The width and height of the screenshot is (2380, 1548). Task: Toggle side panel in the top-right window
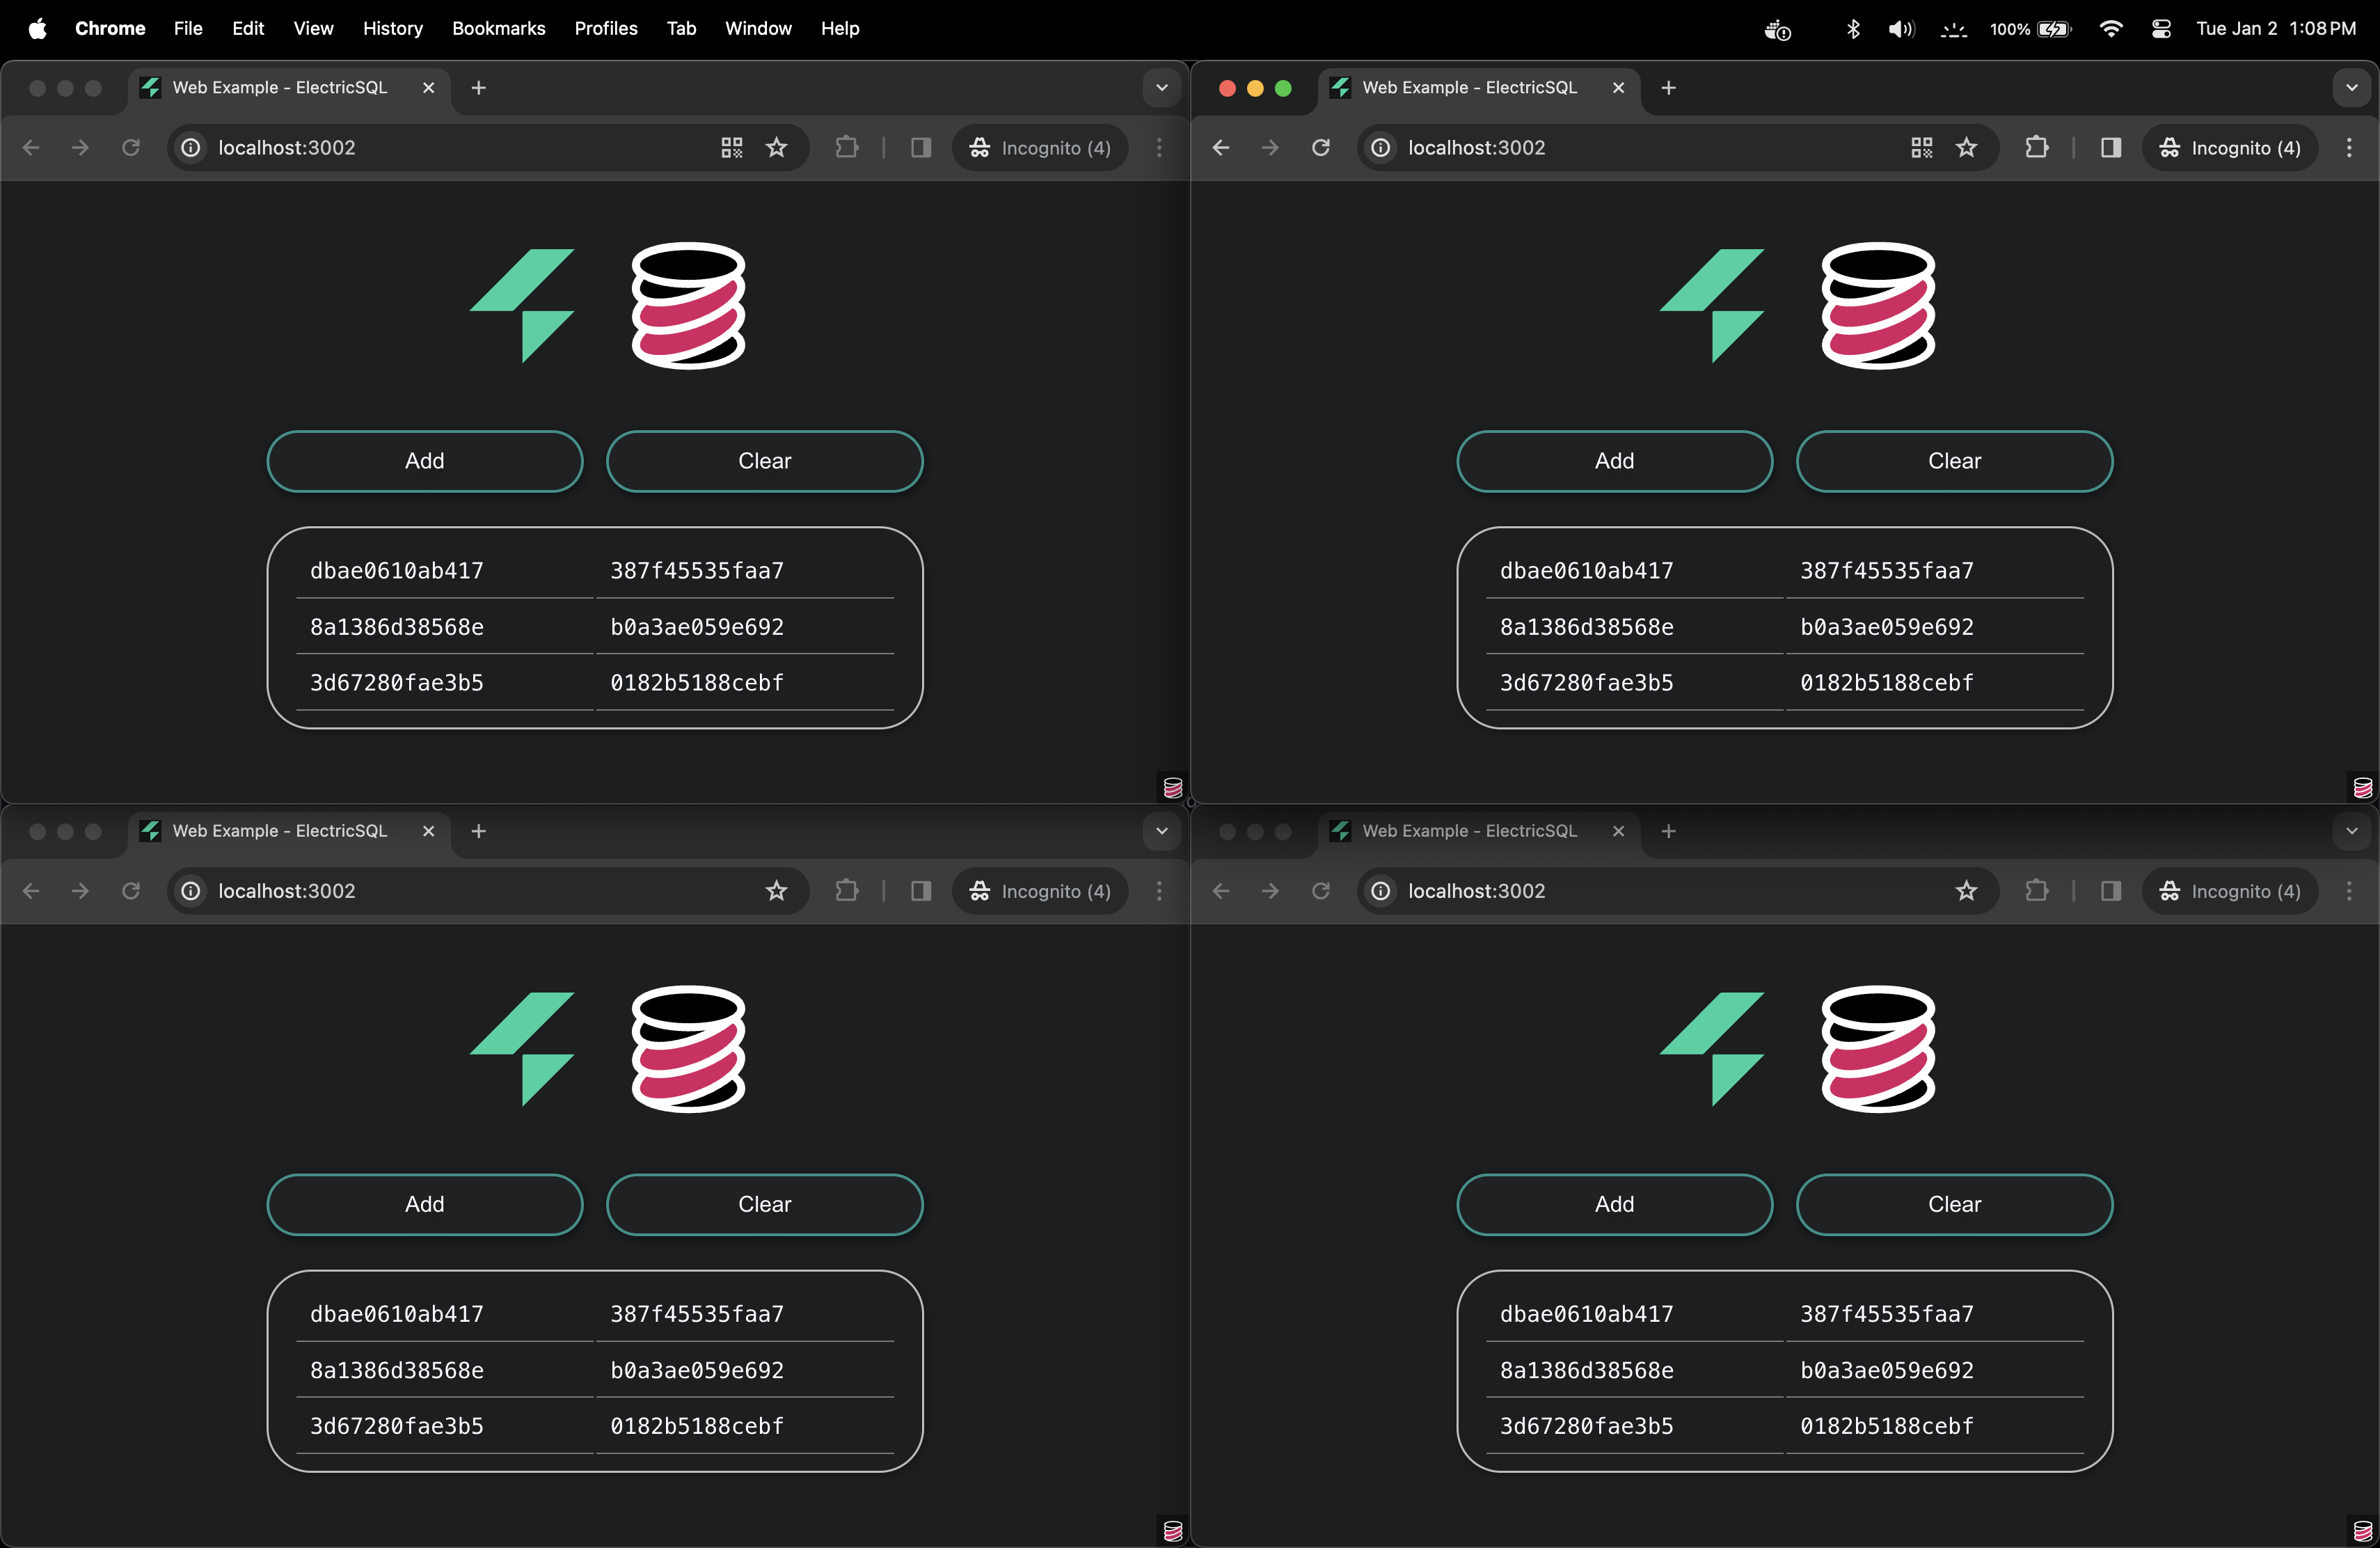[x=2110, y=148]
